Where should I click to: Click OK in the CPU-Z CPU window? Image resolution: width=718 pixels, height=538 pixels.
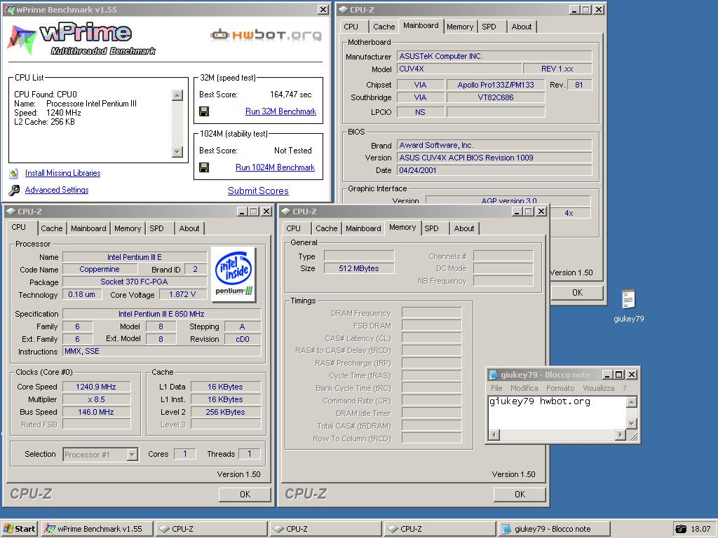tap(245, 494)
